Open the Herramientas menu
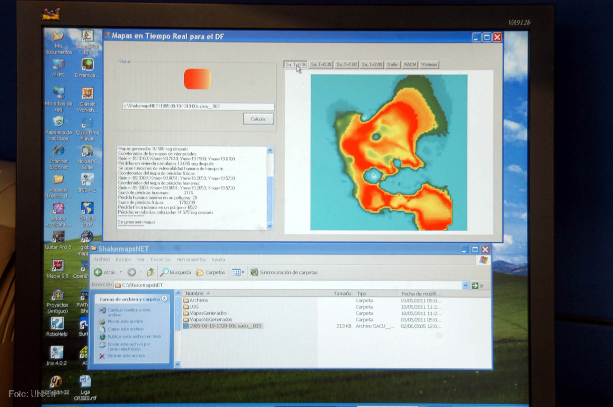Screen dimensions: 613x407 point(191,260)
